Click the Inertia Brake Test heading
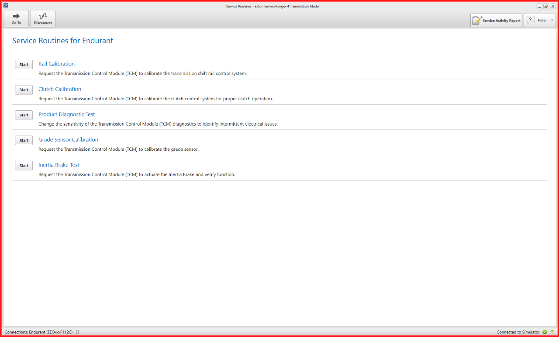The width and height of the screenshot is (559, 337). click(59, 165)
